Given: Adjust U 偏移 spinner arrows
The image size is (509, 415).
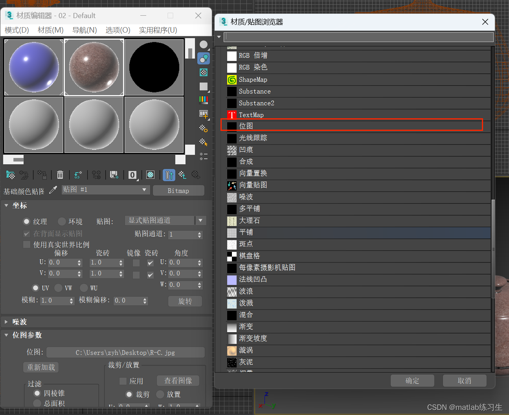Looking at the screenshot, I should point(79,263).
